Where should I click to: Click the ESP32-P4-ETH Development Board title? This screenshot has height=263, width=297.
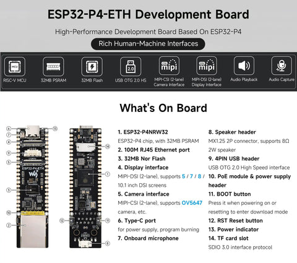tap(148, 14)
